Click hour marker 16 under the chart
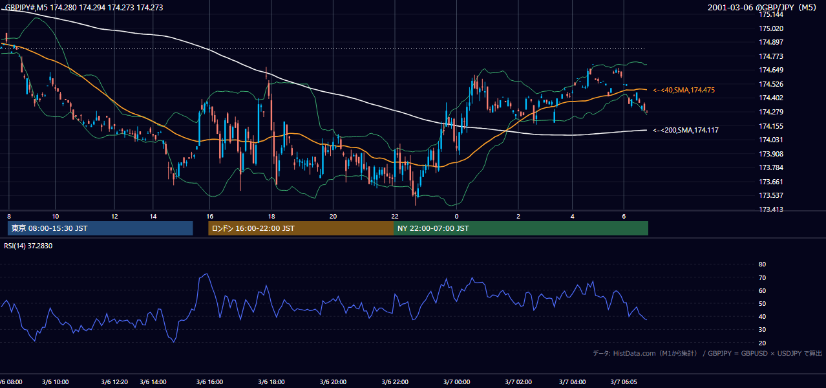 (x=210, y=215)
